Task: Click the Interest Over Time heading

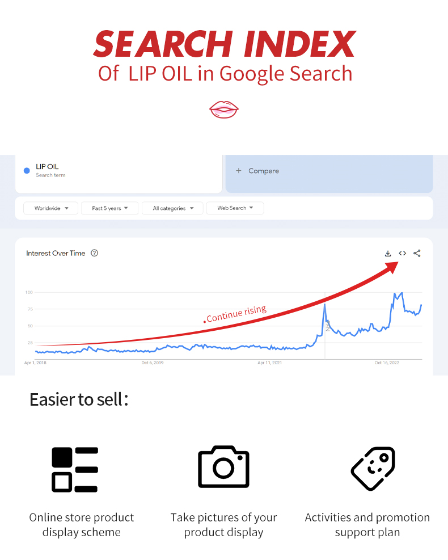Action: [56, 253]
